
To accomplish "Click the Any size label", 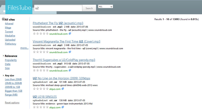I will pyautogui.click(x=10, y=75).
